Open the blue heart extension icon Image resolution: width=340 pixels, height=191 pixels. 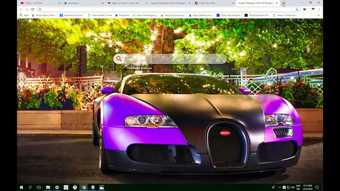pos(305,10)
